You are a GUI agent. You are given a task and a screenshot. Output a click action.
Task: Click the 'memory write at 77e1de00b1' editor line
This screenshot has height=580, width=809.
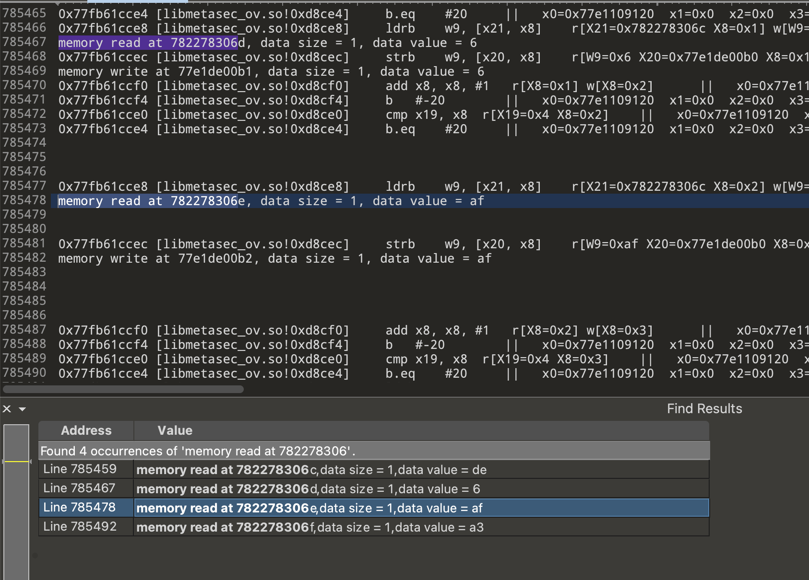271,72
